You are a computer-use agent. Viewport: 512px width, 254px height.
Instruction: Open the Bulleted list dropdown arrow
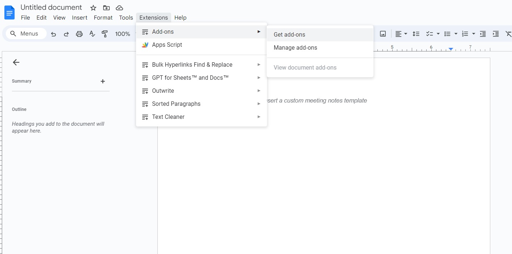(x=456, y=34)
